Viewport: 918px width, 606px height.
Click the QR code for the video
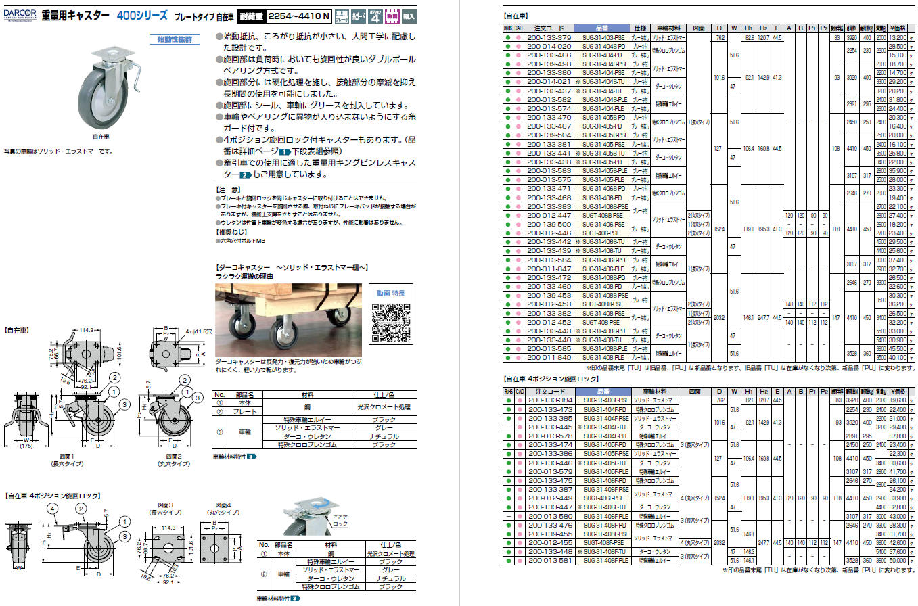coord(390,321)
